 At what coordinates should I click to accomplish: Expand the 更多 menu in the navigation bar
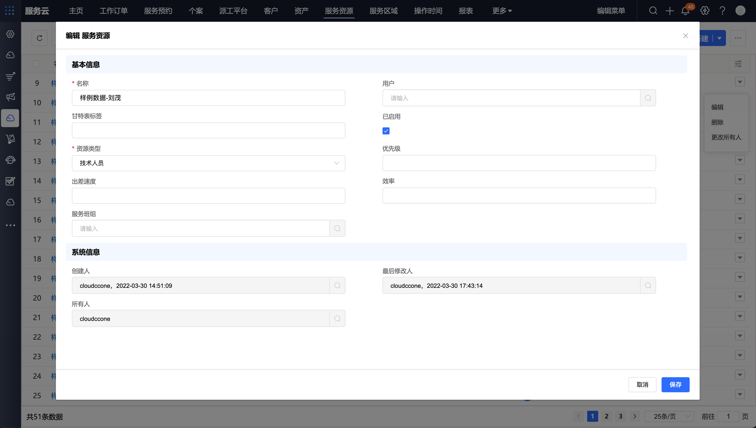[502, 11]
